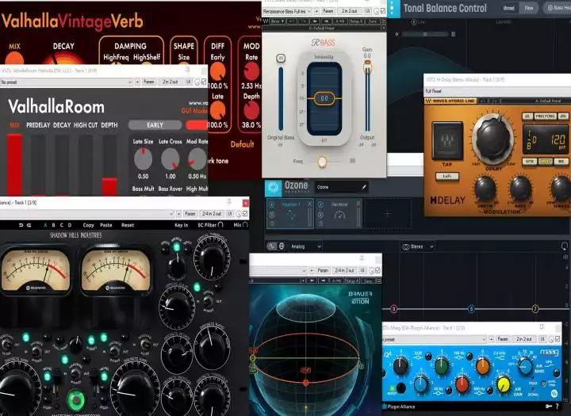Click the pin icon in ValhallaRoom title bar
The image size is (571, 416).
click(x=188, y=69)
